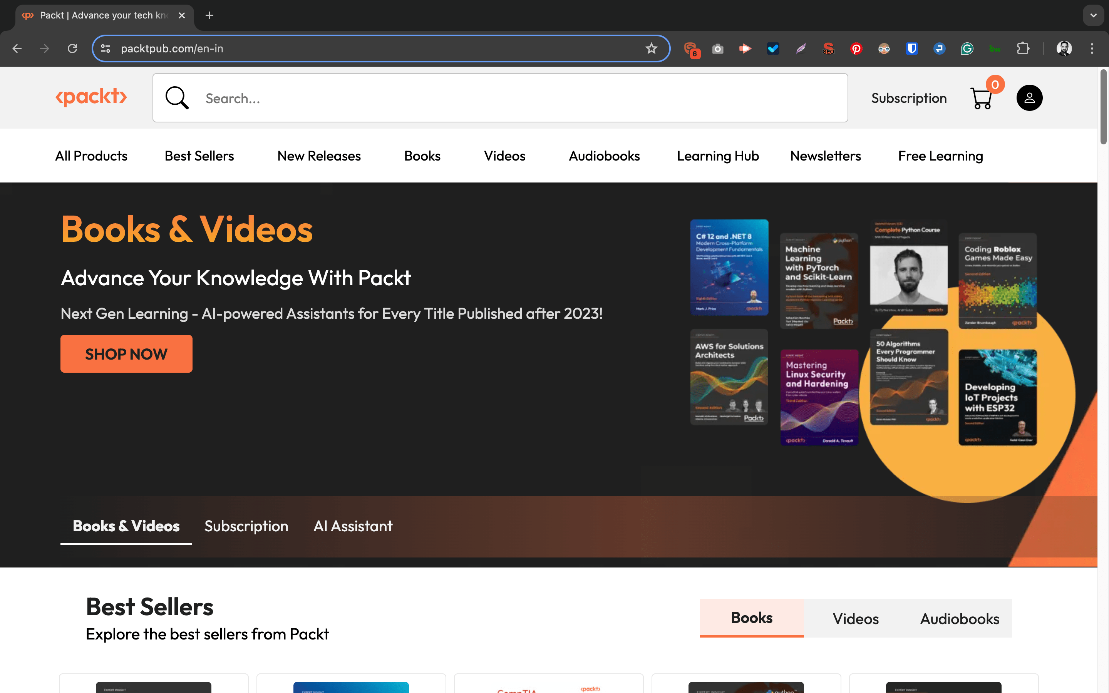Viewport: 1109px width, 693px height.
Task: Click the extension icon with red 6 badge
Action: [x=691, y=50]
